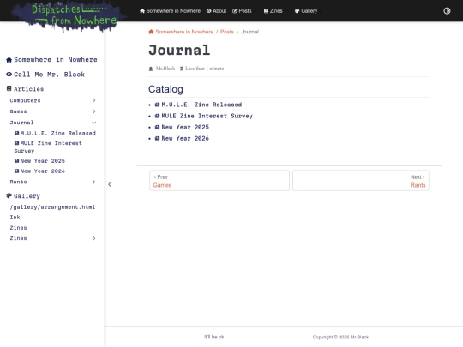
Task: Click breadcrumb Somewhere in Nowhere text
Action: [x=184, y=32]
